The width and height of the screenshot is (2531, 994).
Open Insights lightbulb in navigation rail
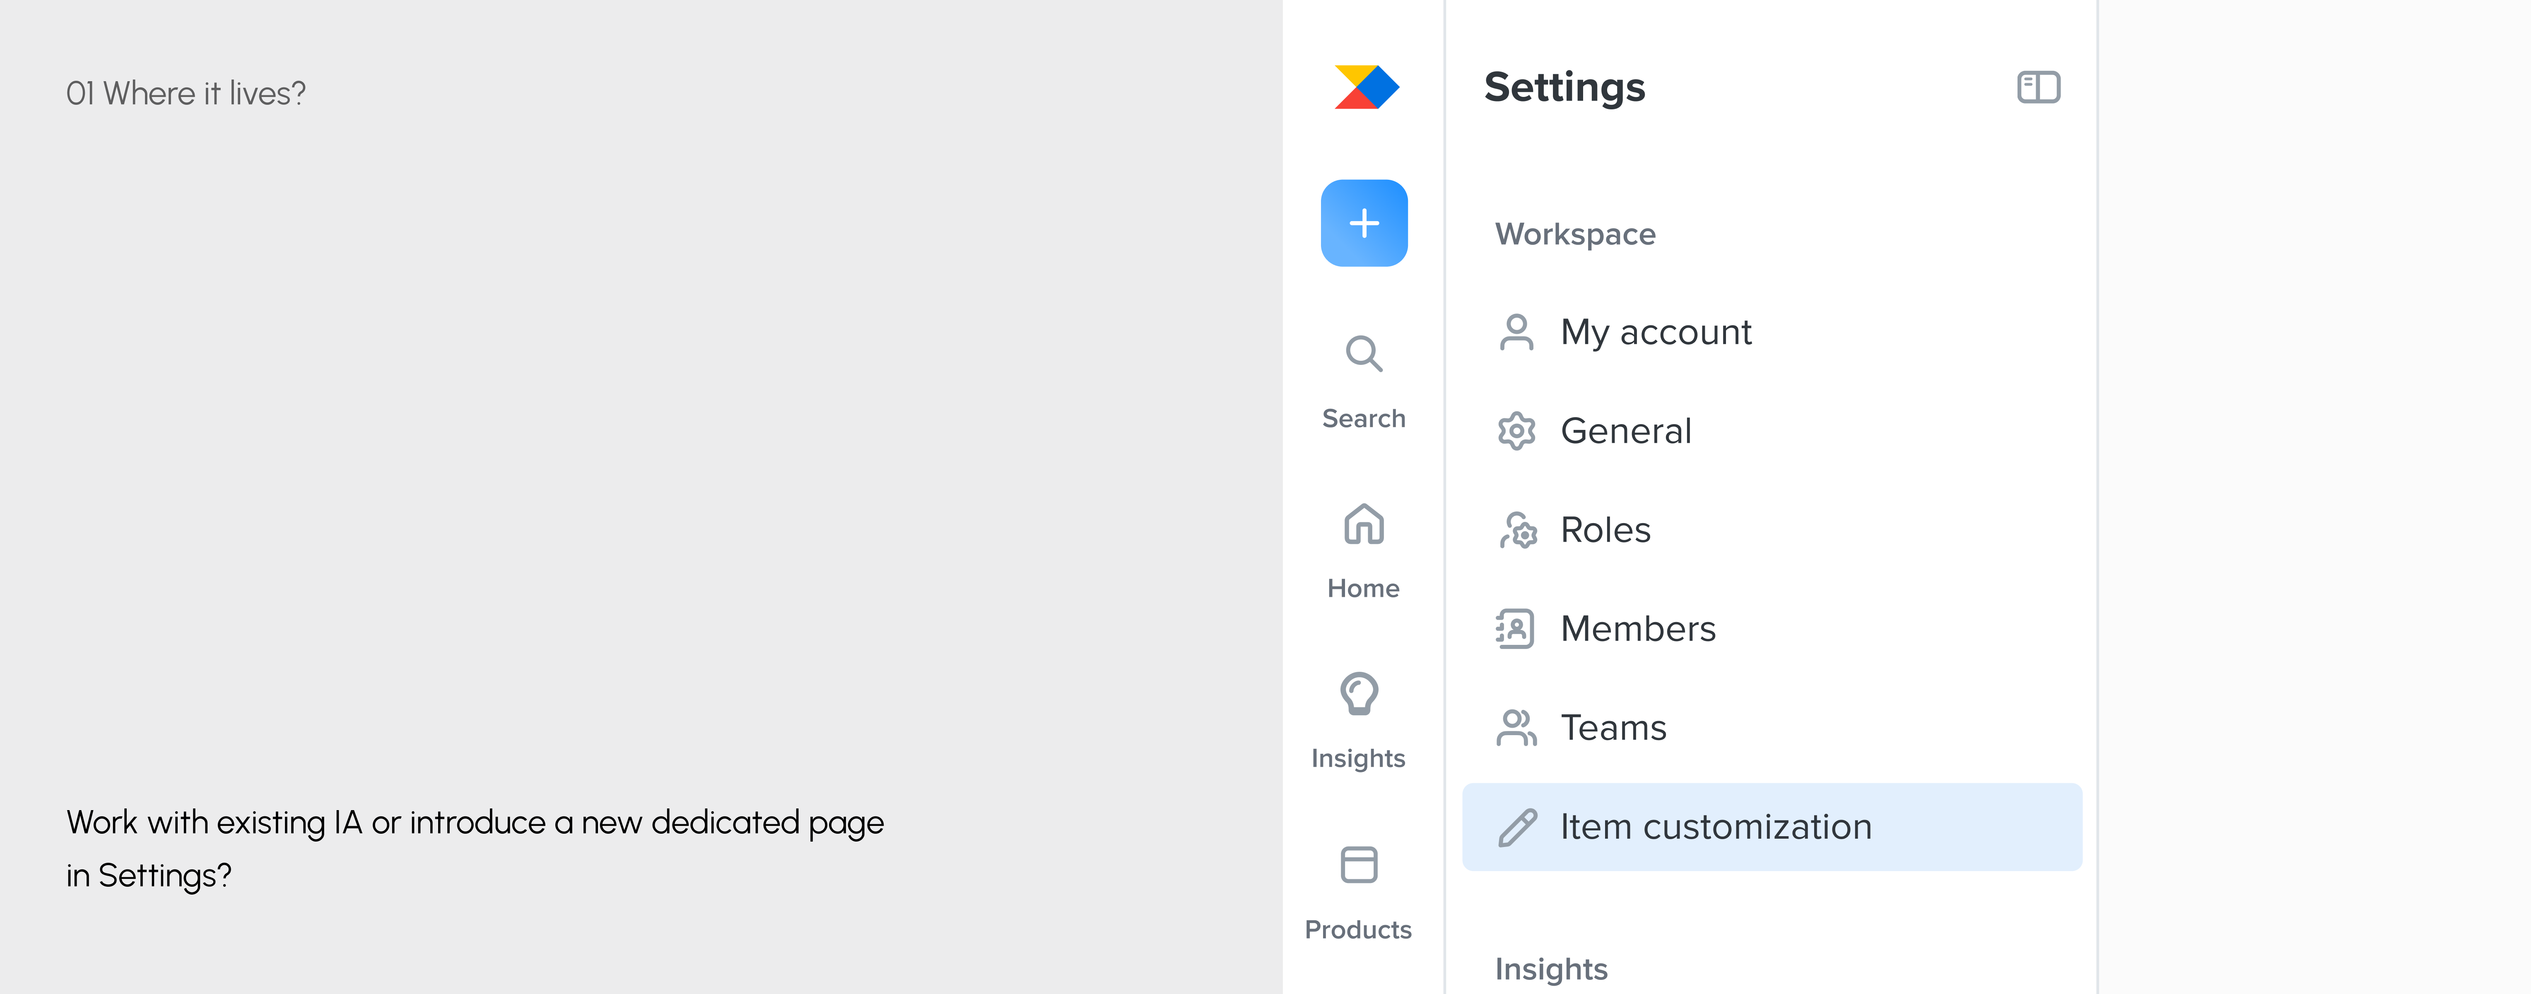pyautogui.click(x=1359, y=721)
